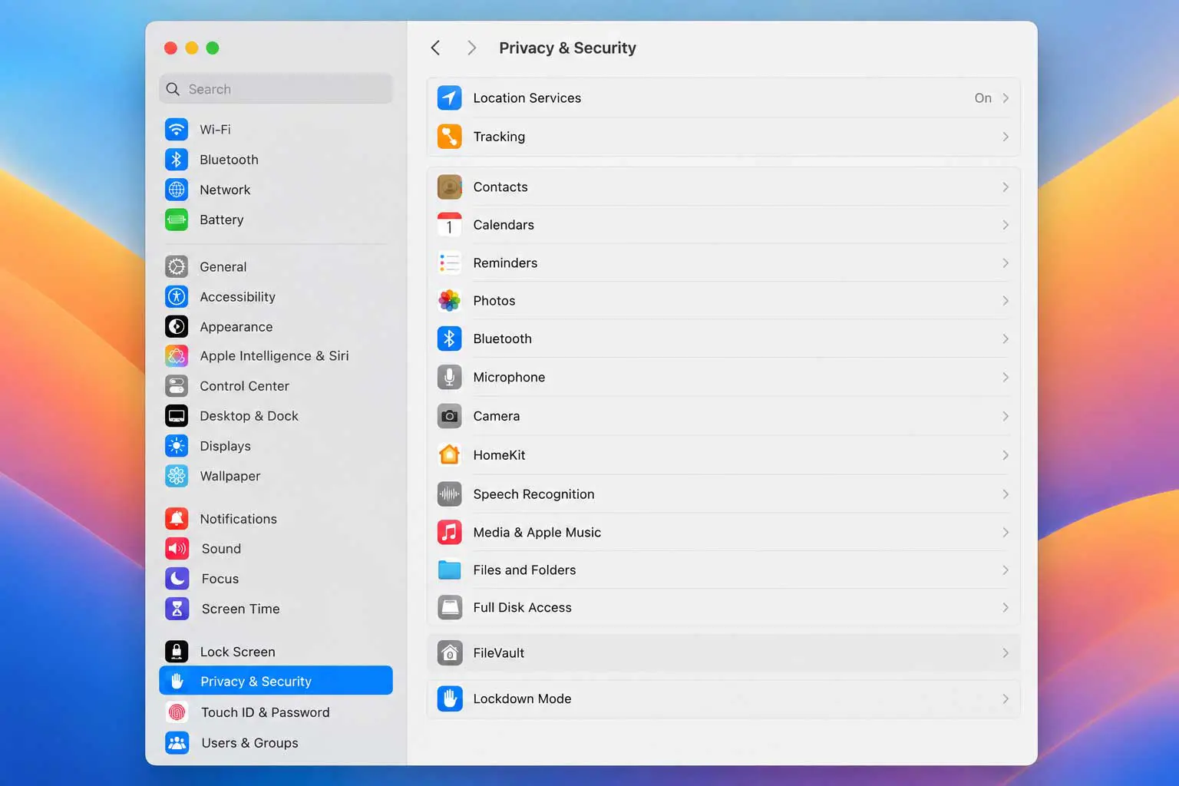The height and width of the screenshot is (786, 1179).
Task: Click the Users & Groups icon
Action: tap(177, 742)
